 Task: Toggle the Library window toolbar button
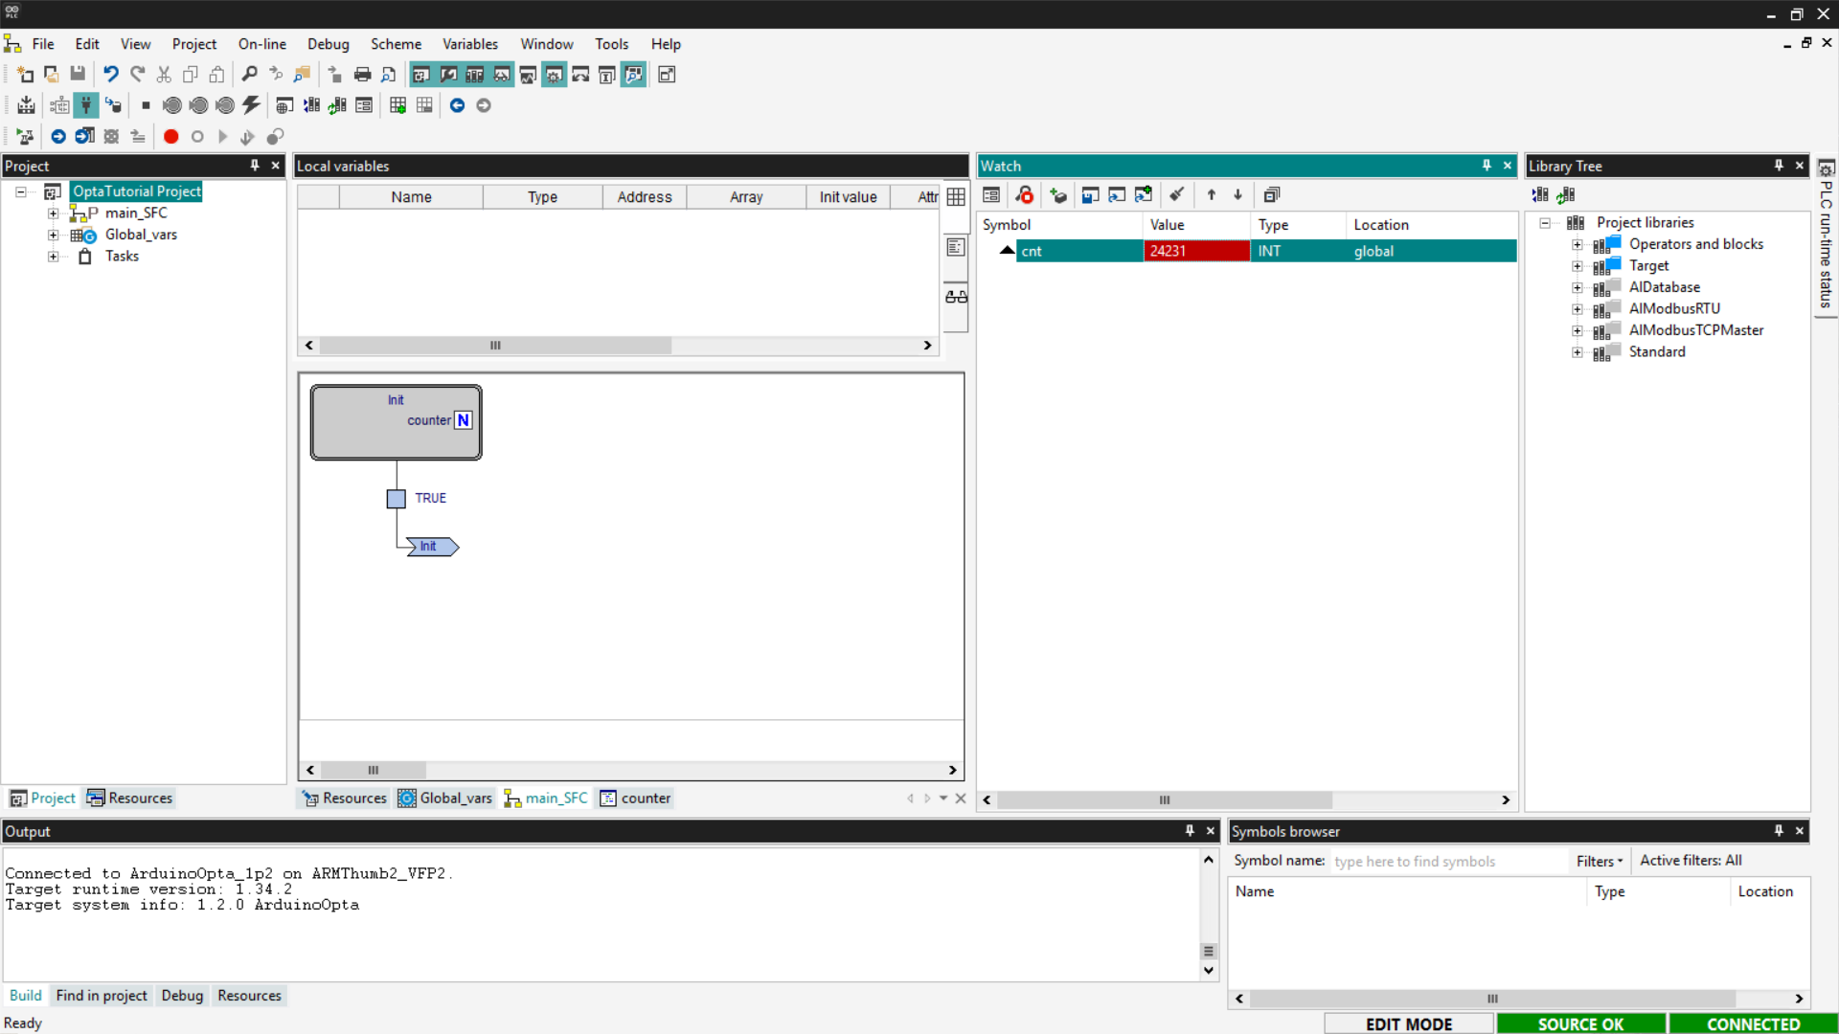(x=474, y=75)
